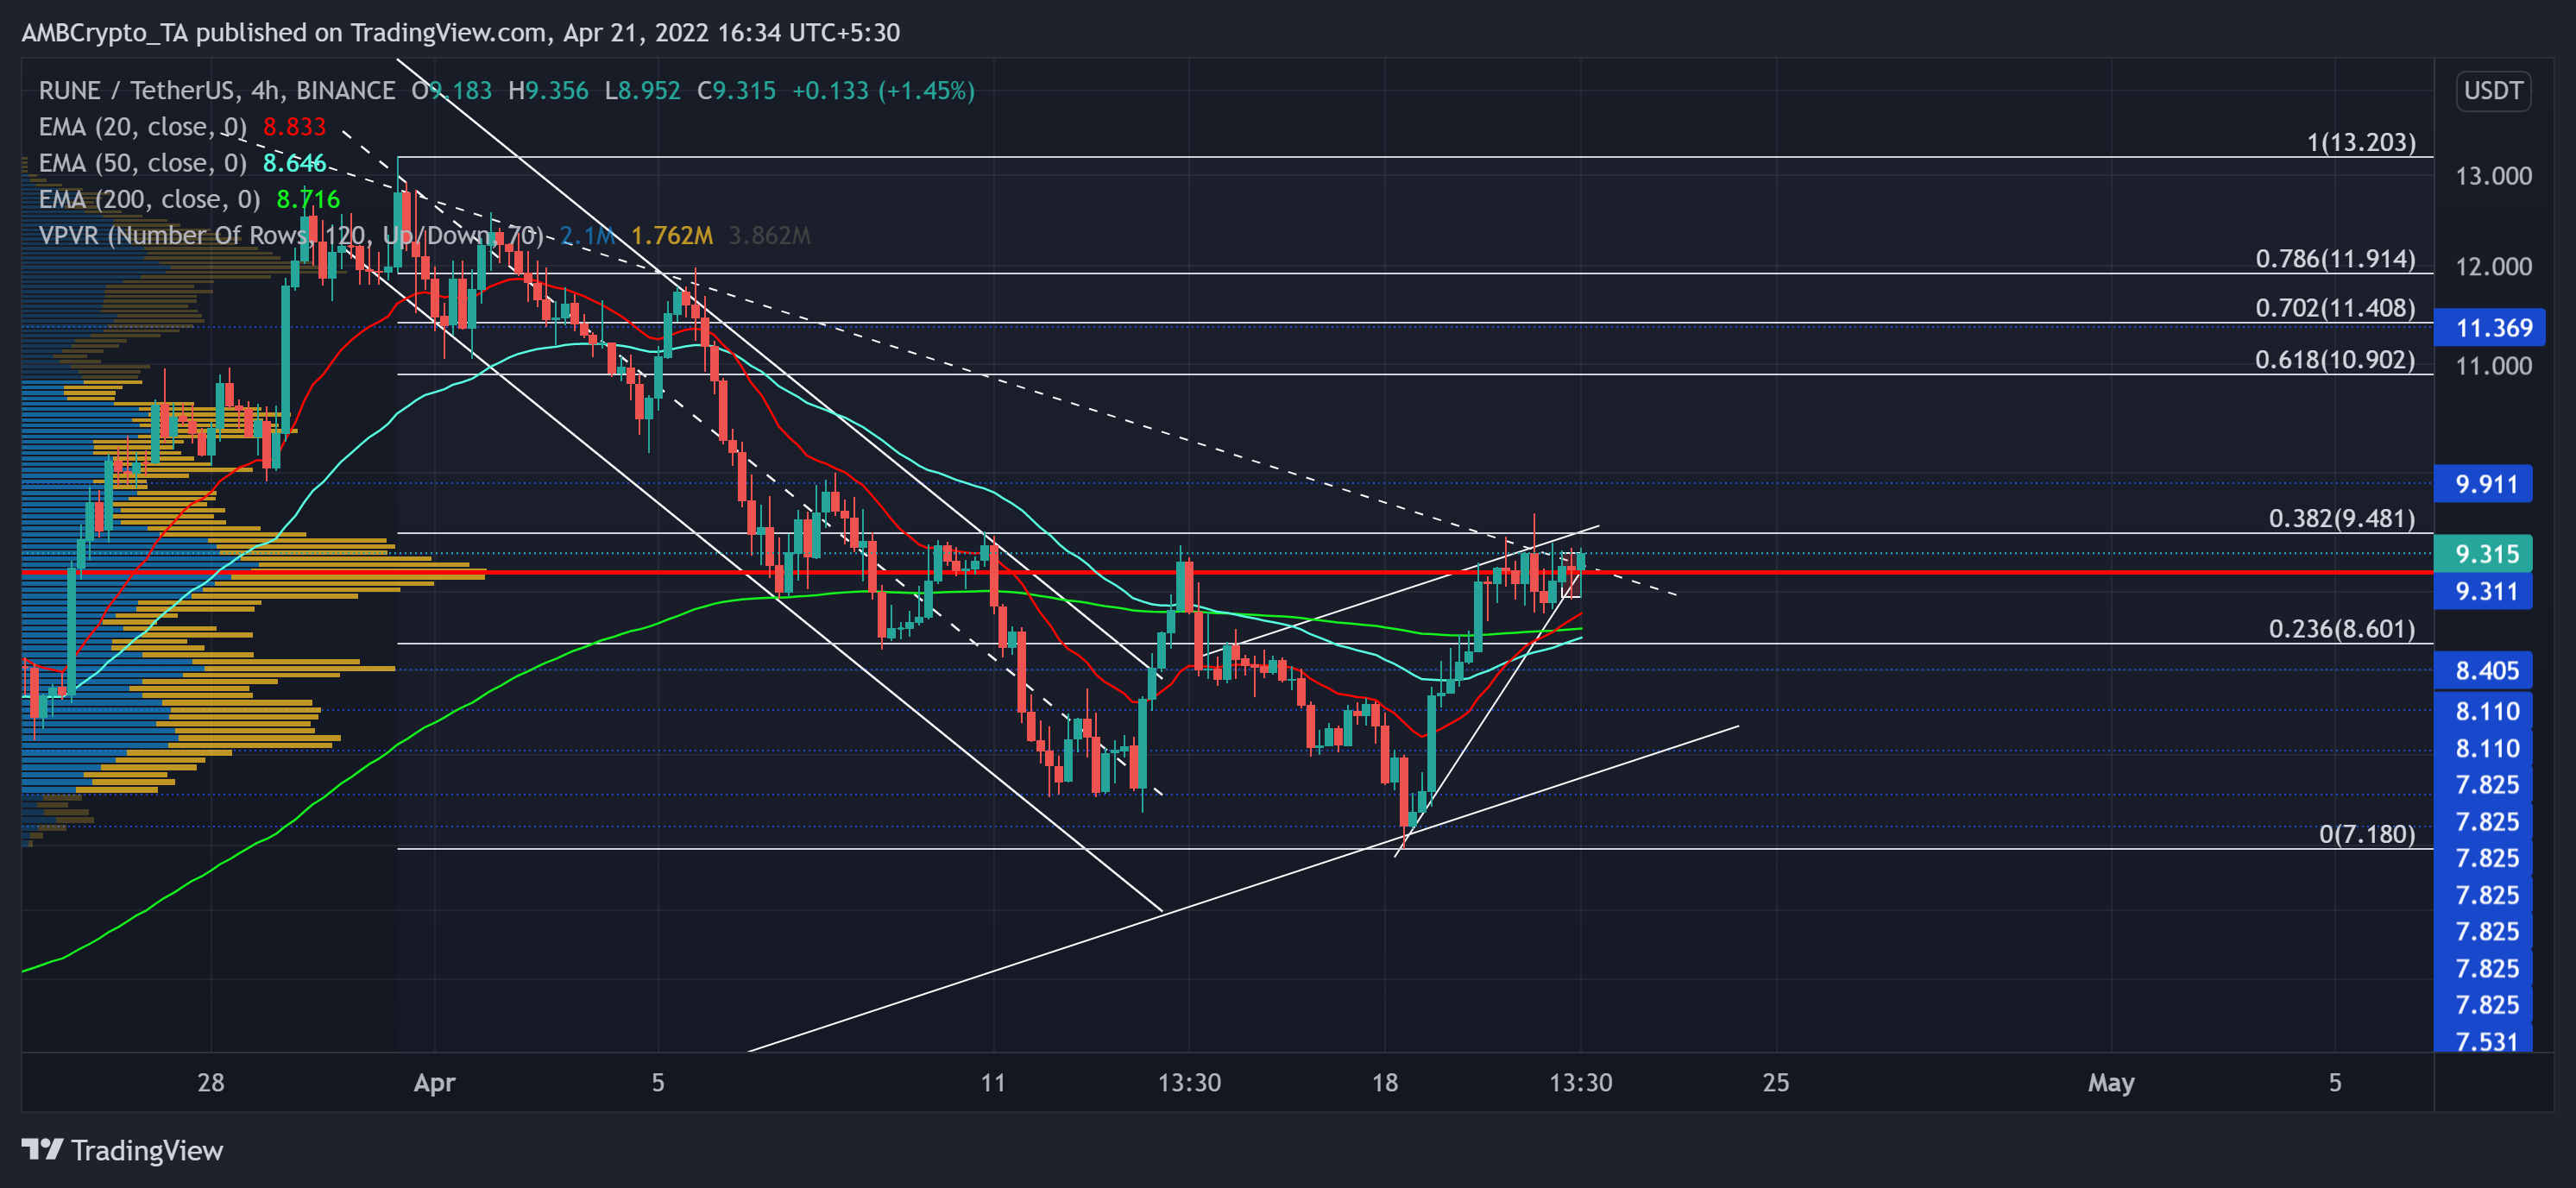Click the 18 date on the time axis
Screen dimensions: 2576x1188
click(x=1385, y=1083)
